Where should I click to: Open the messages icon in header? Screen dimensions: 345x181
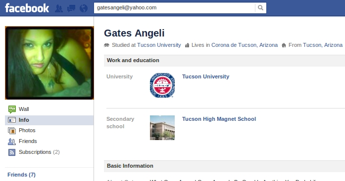(x=71, y=8)
